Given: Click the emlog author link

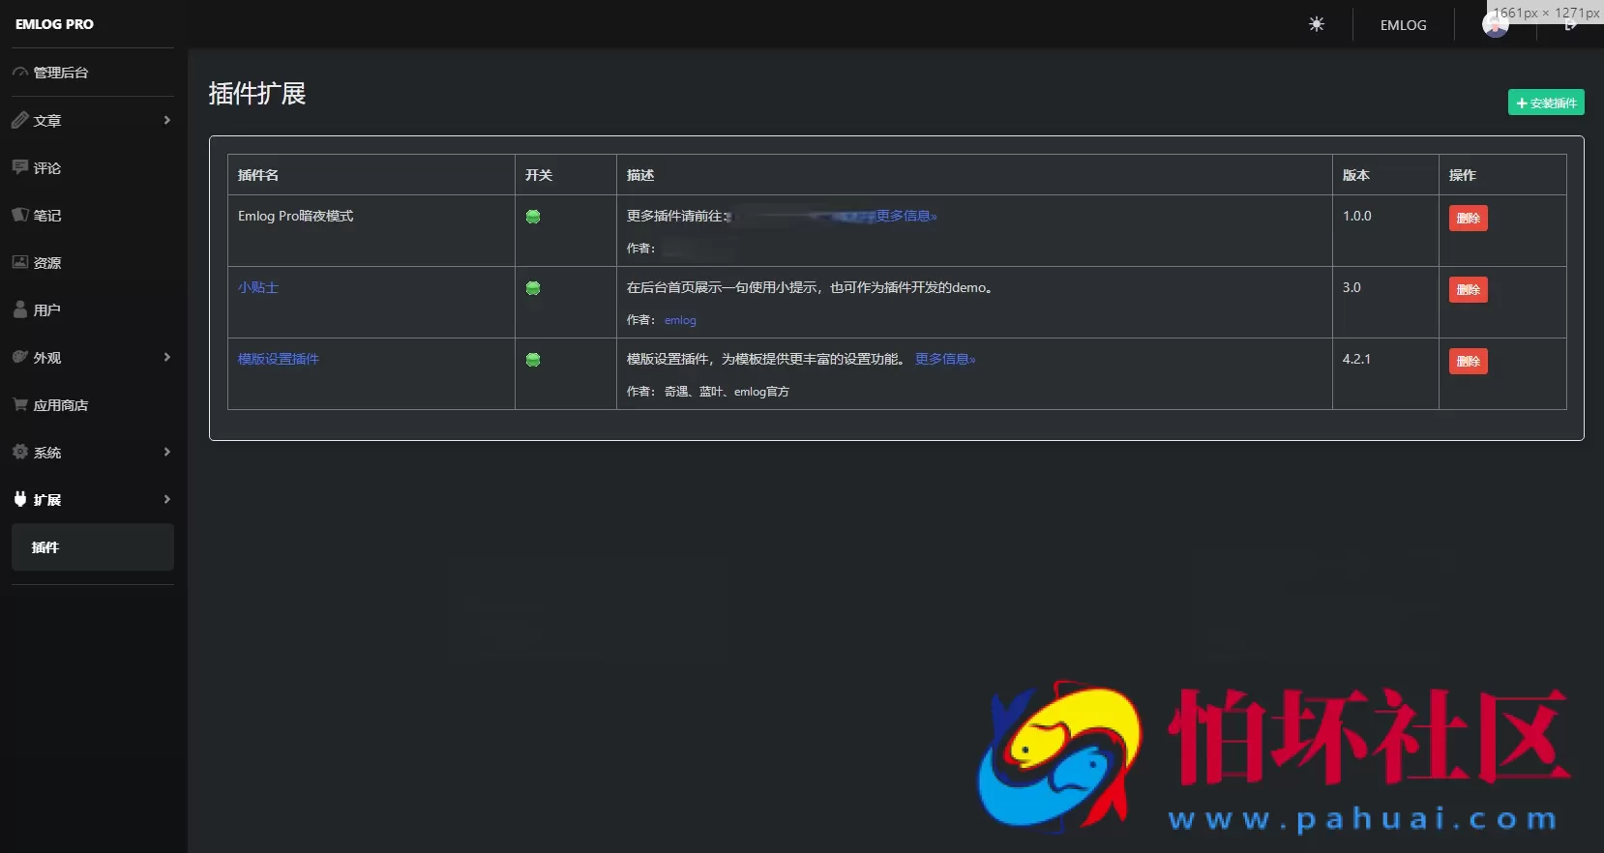Looking at the screenshot, I should coord(680,320).
